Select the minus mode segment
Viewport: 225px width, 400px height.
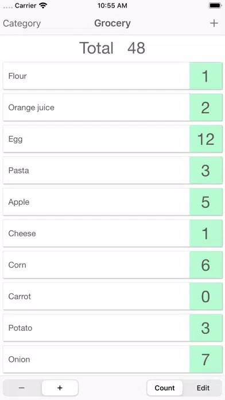[22, 388]
